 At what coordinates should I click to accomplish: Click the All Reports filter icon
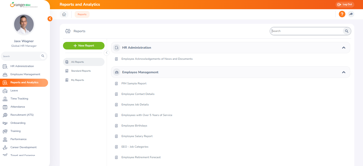(67, 62)
